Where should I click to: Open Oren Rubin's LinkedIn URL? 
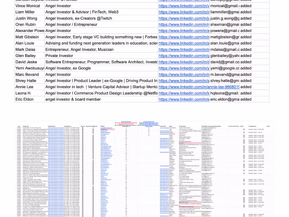184,24
